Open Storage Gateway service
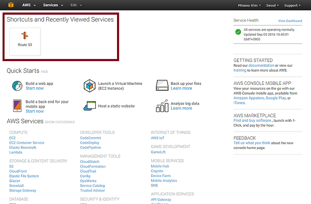 click(x=22, y=190)
